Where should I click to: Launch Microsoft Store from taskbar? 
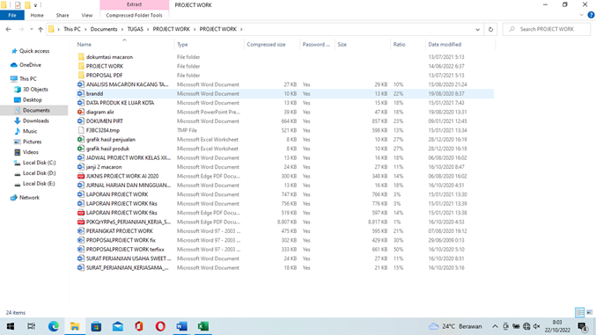click(x=96, y=326)
